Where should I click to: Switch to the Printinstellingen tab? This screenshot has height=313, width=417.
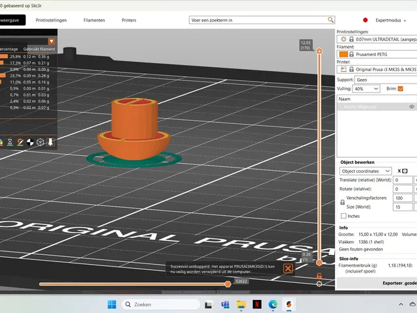pos(51,20)
